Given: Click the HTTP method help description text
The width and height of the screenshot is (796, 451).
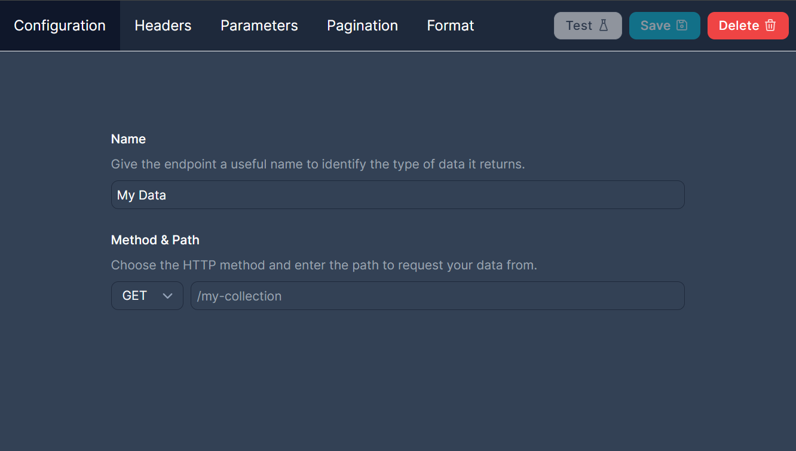Looking at the screenshot, I should tap(324, 265).
